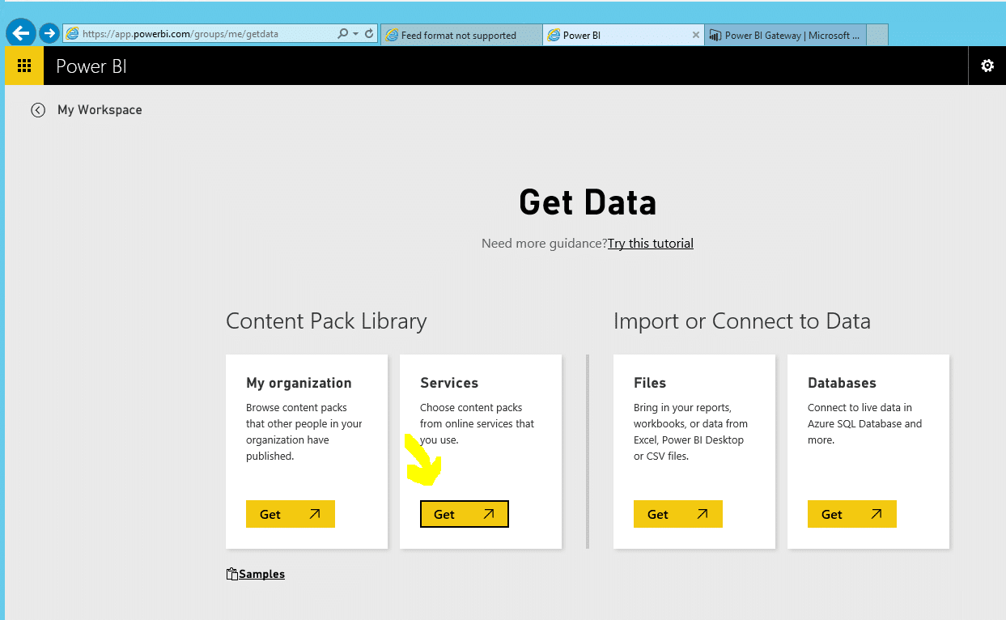Screen dimensions: 1006x620
Task: Open the Power BI settings gear
Action: pyautogui.click(x=987, y=66)
